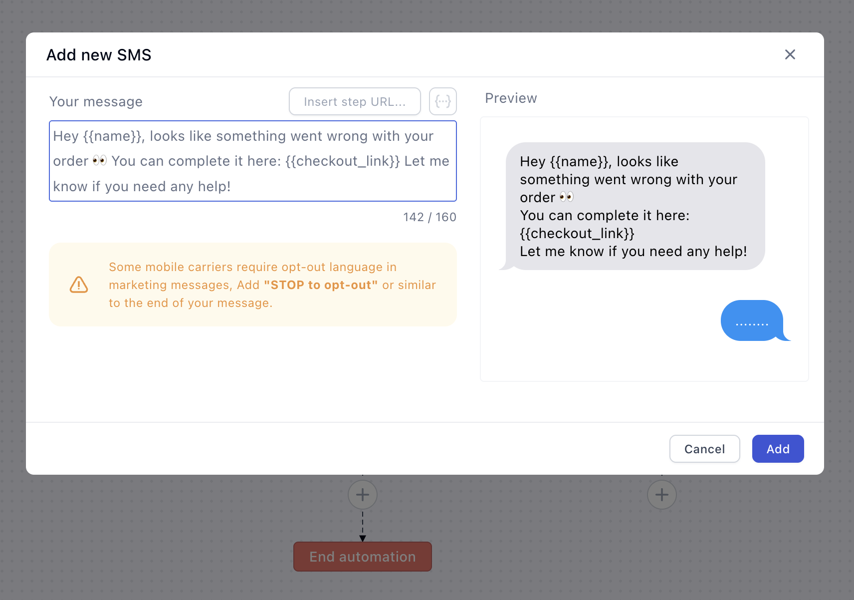Click the eyes emoji in the preview bubble

pyautogui.click(x=567, y=197)
